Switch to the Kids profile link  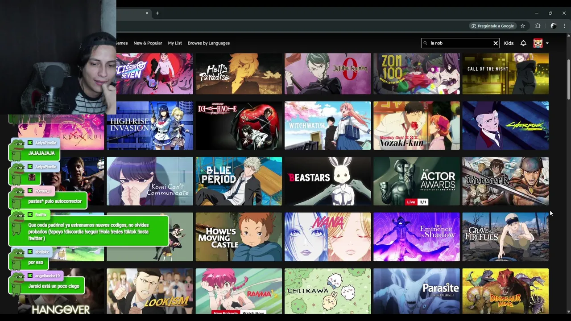click(x=509, y=43)
